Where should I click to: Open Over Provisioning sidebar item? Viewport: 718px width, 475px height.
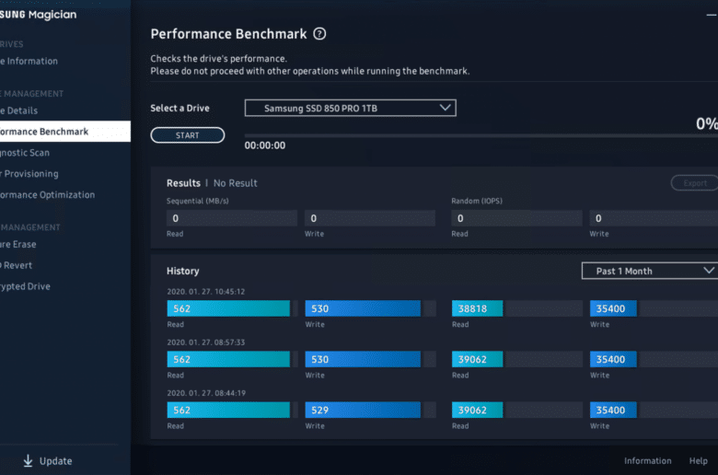coord(29,174)
